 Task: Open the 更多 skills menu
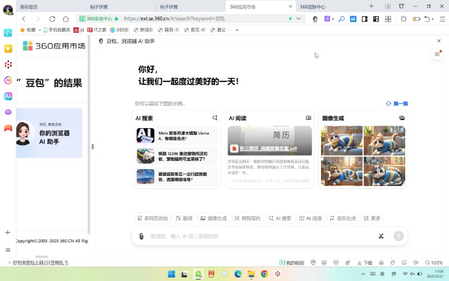[372, 218]
